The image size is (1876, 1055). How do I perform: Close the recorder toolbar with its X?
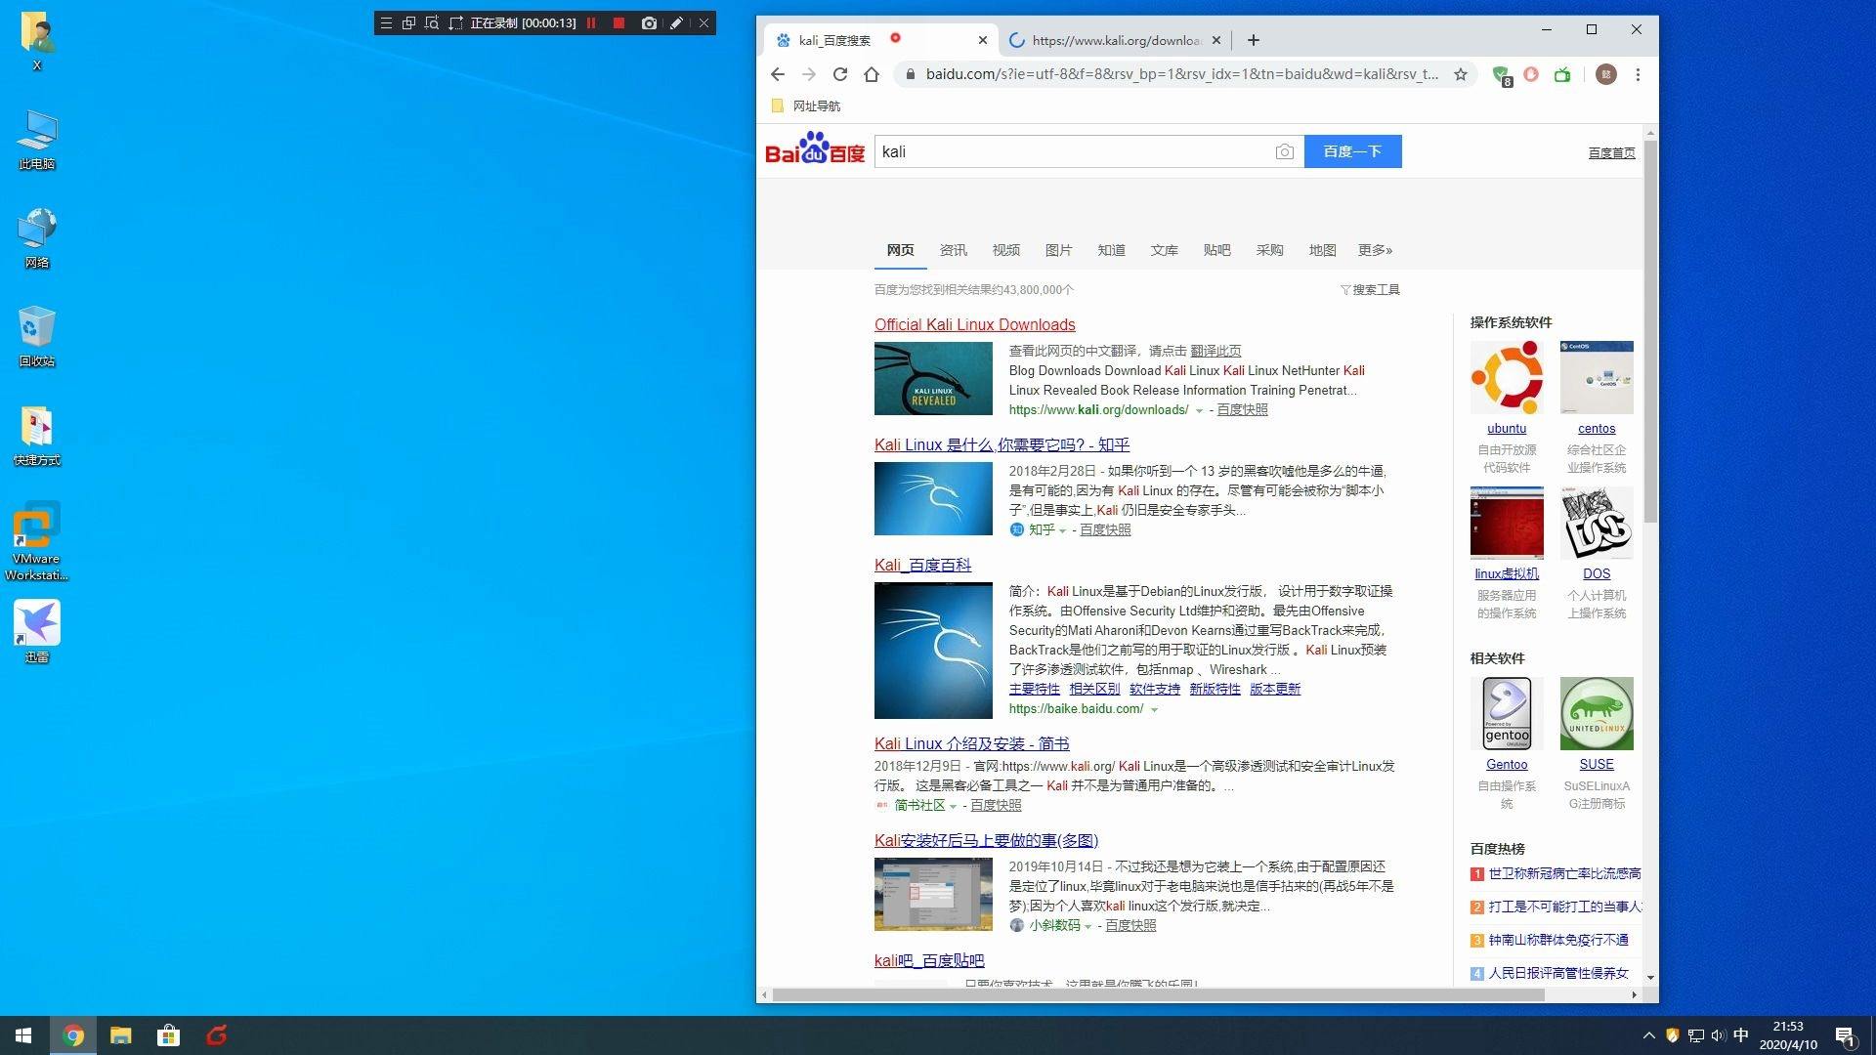point(703,22)
